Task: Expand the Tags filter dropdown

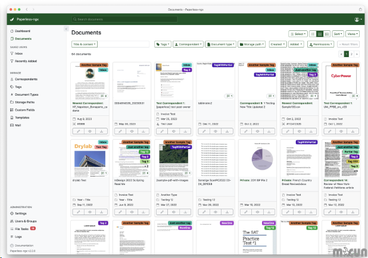Action: 162,44
